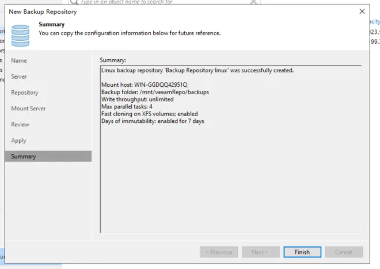The height and width of the screenshot is (269, 380).
Task: Click 'Days of immutability: enabled for 7 days'
Action: tap(153, 121)
